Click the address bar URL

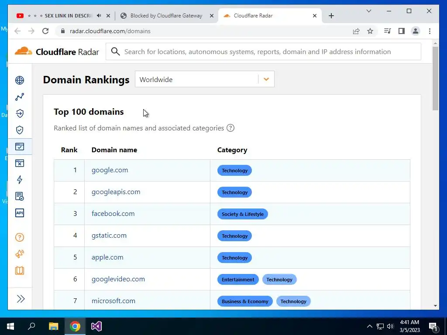(x=110, y=31)
